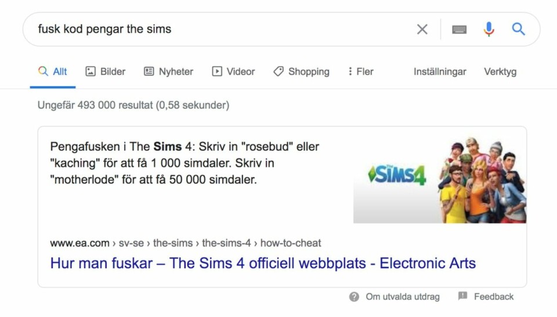Viewport: 557px width, 317px height.
Task: Click the blue magnifier search button
Action: [518, 29]
